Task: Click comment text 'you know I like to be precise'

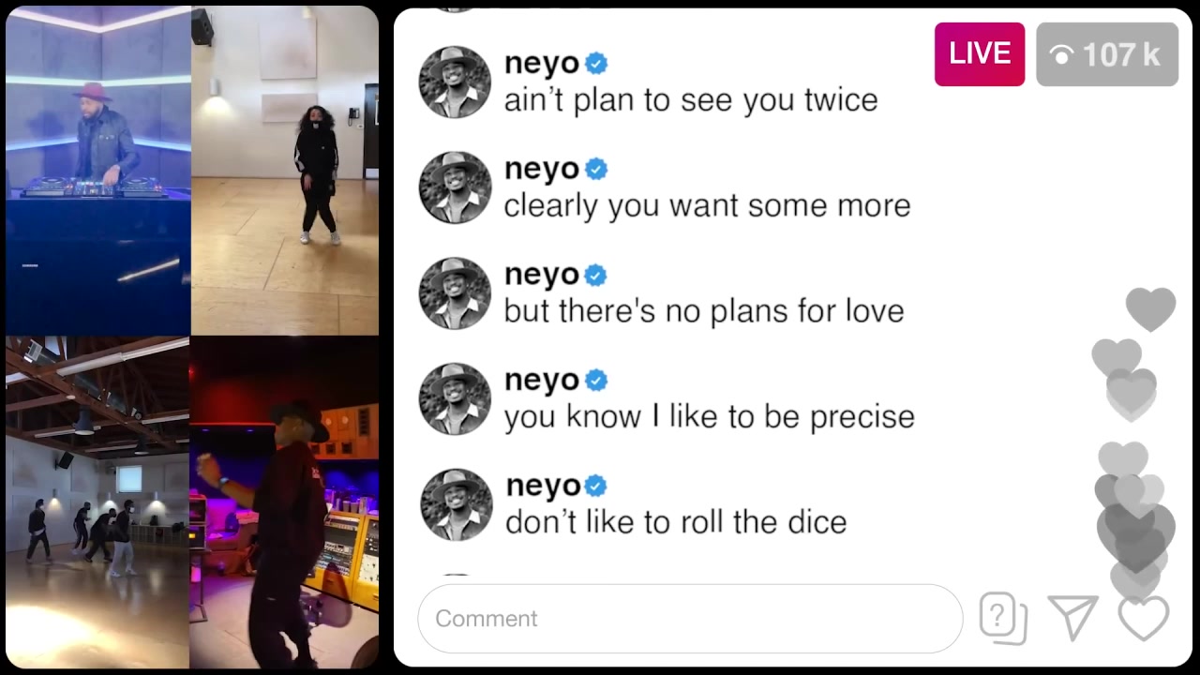Action: tap(709, 417)
